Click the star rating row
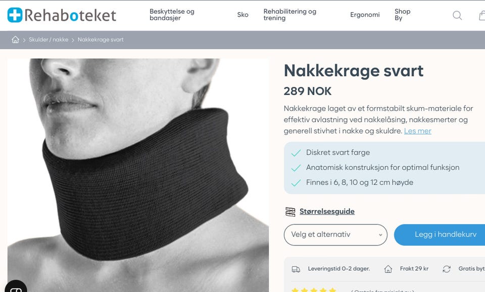Image resolution: width=485 pixels, height=292 pixels. (x=314, y=290)
